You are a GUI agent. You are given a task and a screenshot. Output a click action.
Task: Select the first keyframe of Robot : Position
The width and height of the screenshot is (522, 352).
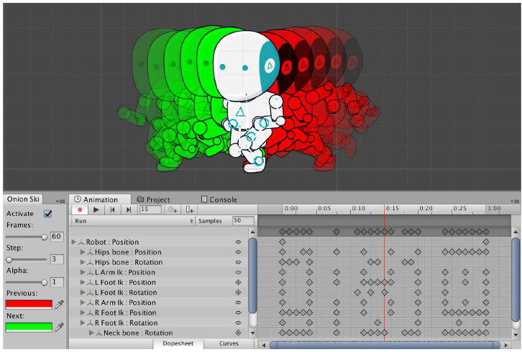pos(283,242)
